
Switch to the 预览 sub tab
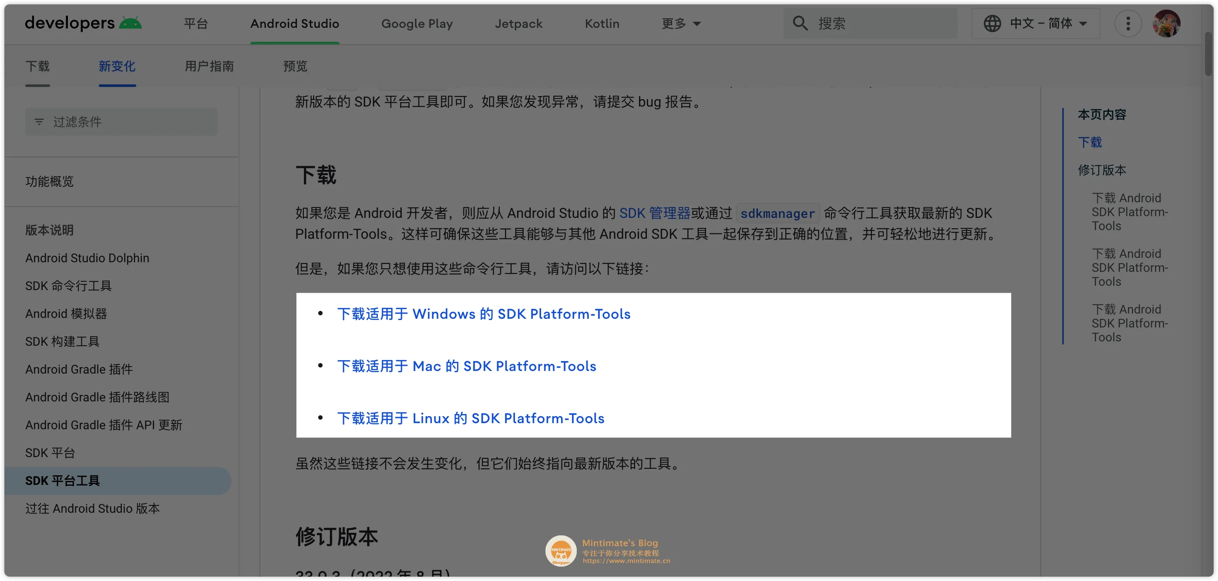(x=295, y=66)
